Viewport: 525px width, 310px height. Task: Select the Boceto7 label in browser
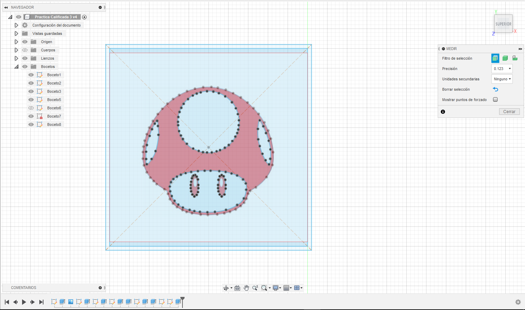(54, 116)
